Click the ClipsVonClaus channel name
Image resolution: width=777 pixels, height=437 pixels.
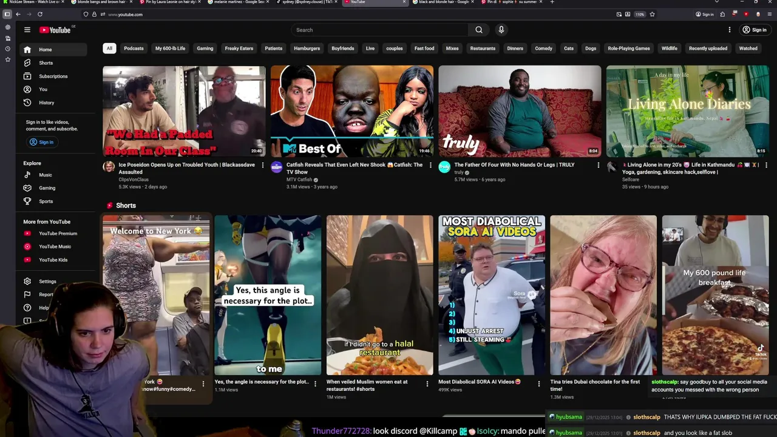coord(134,180)
